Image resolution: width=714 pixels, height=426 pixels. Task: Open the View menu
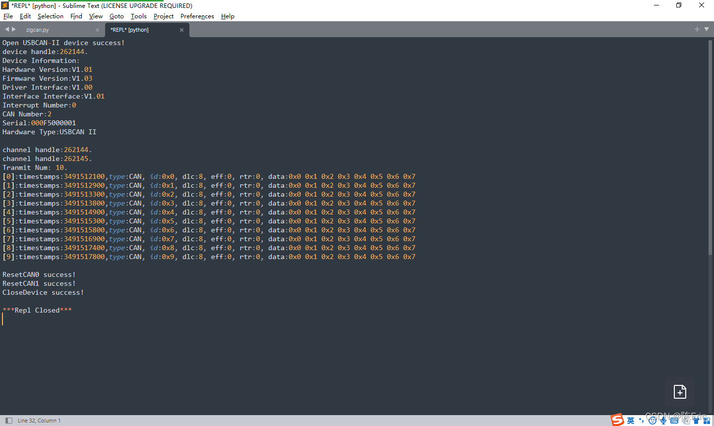[x=96, y=16]
